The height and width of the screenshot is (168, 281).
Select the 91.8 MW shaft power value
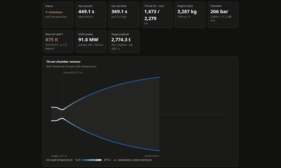[88, 40]
